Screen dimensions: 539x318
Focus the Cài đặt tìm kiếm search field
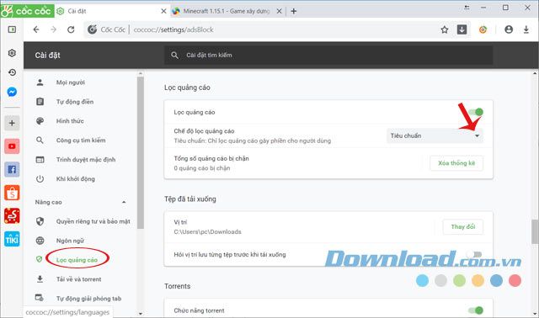tap(328, 55)
